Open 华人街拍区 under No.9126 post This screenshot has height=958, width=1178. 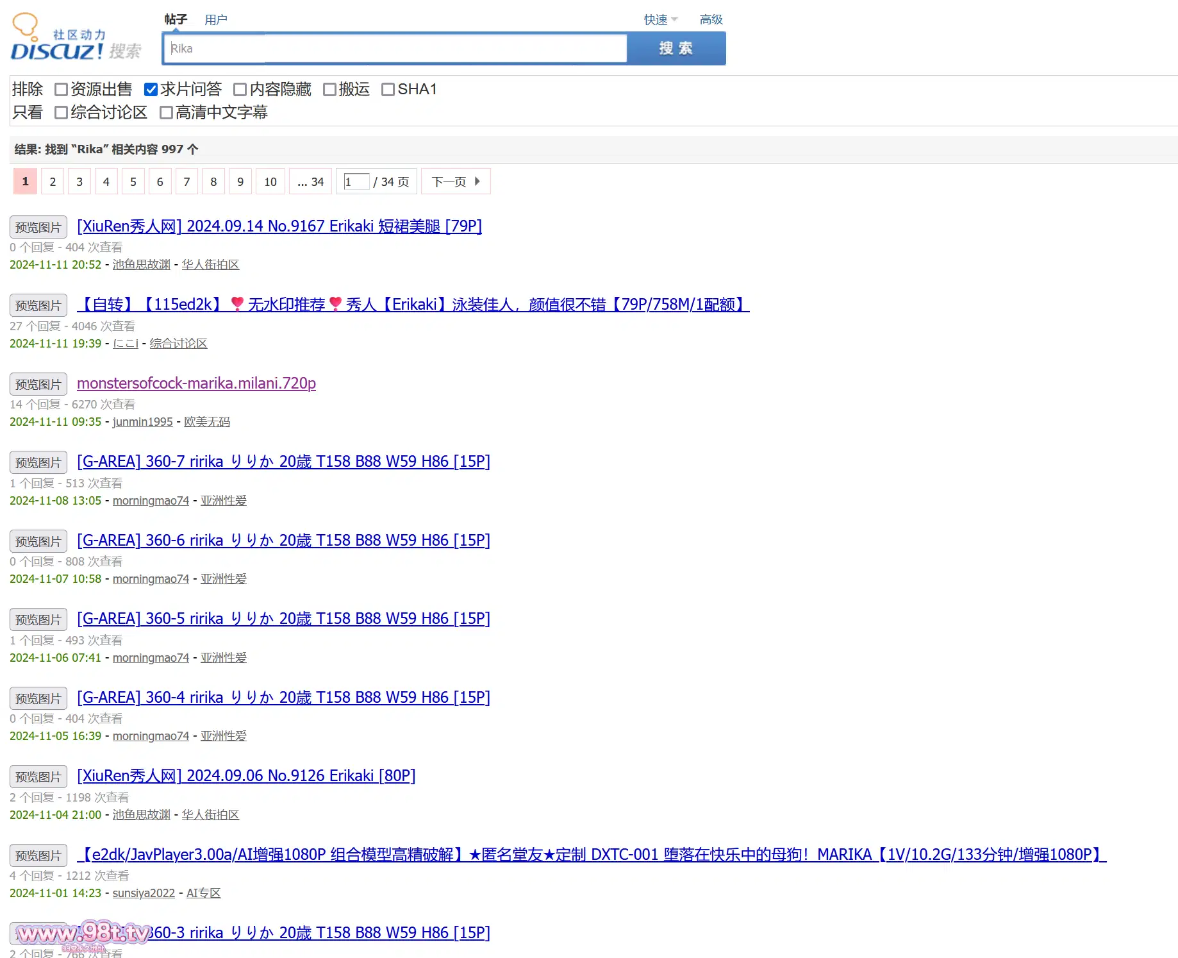pos(210,814)
